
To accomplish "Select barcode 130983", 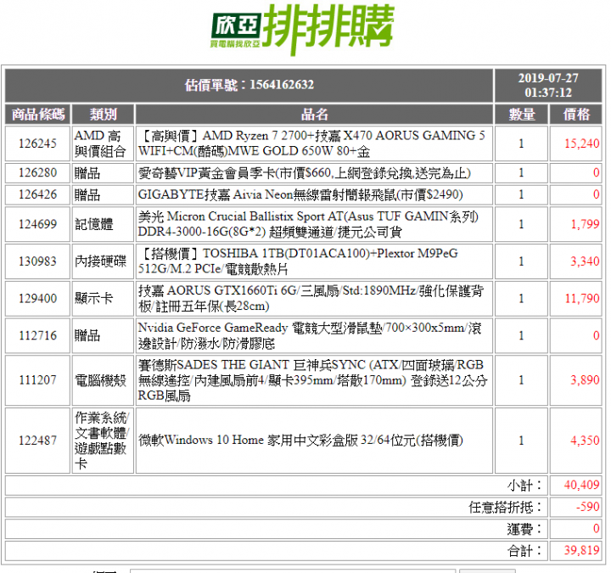I will (38, 261).
